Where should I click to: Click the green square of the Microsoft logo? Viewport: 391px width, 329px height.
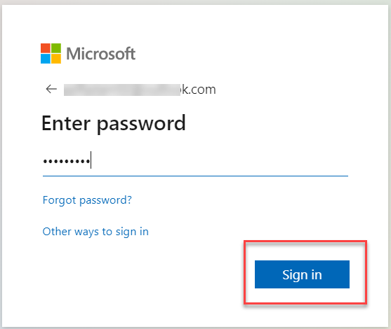pos(56,48)
